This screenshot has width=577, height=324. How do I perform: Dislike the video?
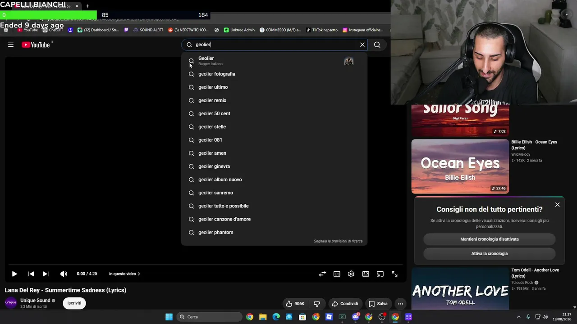(x=317, y=304)
